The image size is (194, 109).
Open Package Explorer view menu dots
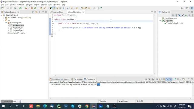(x=40, y=12)
